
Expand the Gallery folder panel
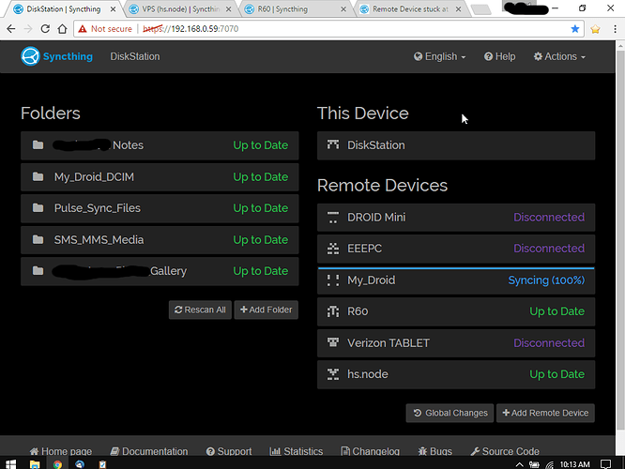coord(160,271)
